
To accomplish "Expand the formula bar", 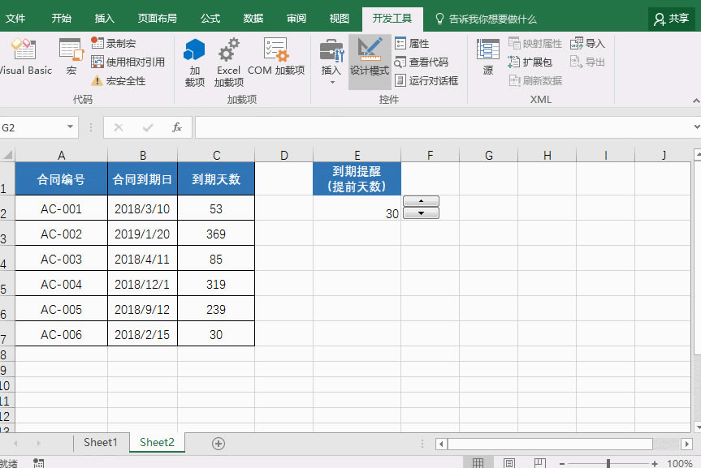I will pyautogui.click(x=696, y=127).
